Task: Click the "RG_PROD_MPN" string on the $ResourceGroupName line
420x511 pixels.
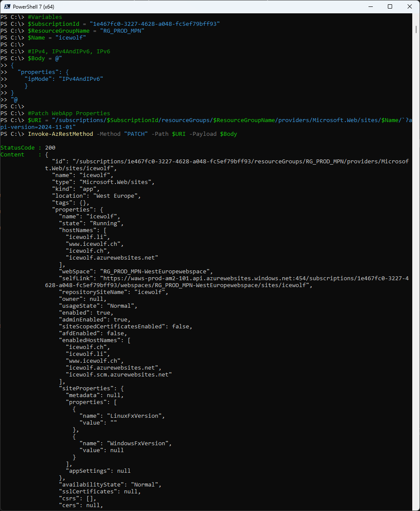Action: (122, 31)
